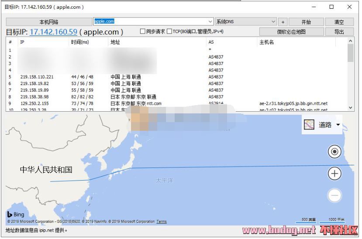Click the Bing logo on map
The width and height of the screenshot is (362, 239).
16,214
